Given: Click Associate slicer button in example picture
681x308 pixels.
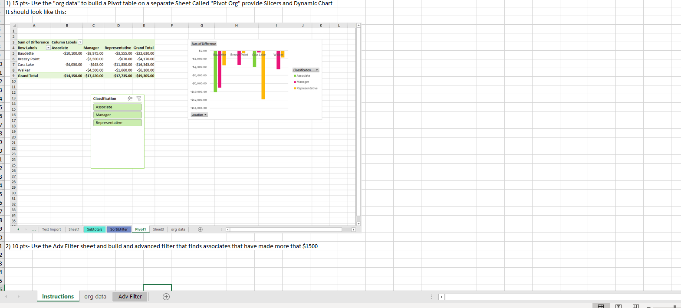Looking at the screenshot, I should coord(117,107).
